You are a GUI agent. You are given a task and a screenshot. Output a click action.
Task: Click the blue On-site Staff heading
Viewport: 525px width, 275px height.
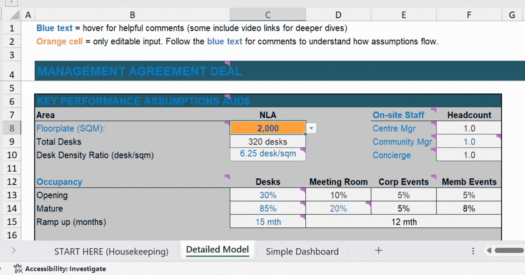[398, 115]
